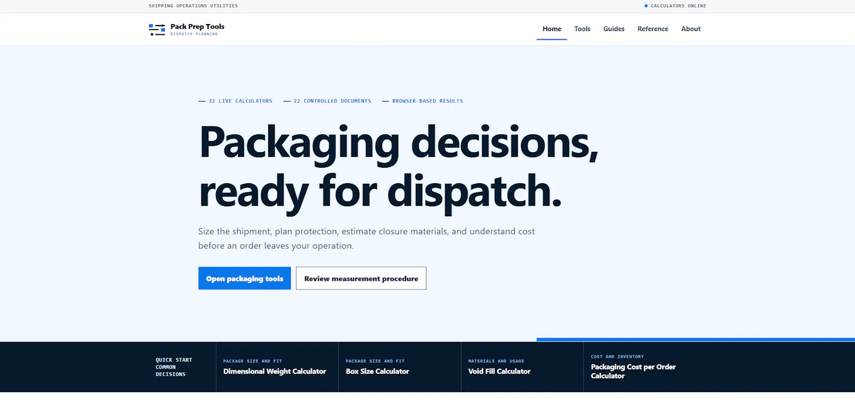
Task: Click the BROWSER-BASED RESULTS label
Action: (428, 101)
